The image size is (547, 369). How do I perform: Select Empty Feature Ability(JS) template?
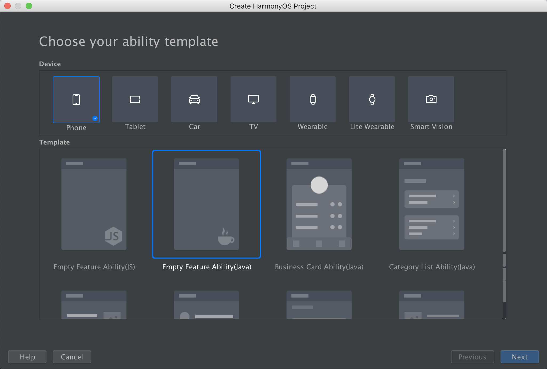[94, 204]
